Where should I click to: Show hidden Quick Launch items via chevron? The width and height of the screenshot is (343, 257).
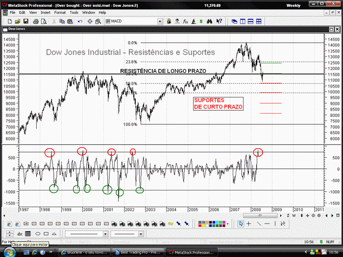(x=51, y=252)
